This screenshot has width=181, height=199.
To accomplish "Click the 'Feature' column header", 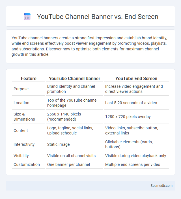I will [29, 79].
